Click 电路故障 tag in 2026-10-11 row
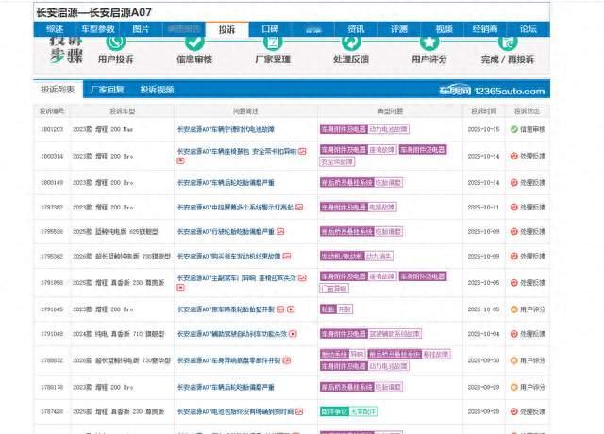Image resolution: width=604 pixels, height=434 pixels. (x=382, y=208)
